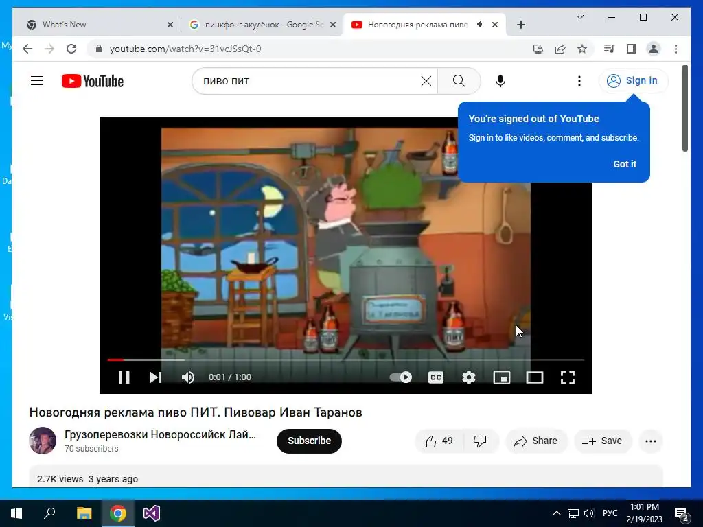Share this page from the address bar

560,49
